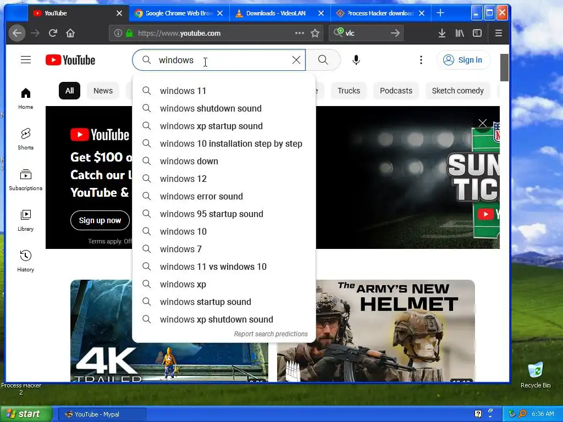Viewport: 563px width, 422px height.
Task: Click Report search predictions link
Action: tap(271, 334)
